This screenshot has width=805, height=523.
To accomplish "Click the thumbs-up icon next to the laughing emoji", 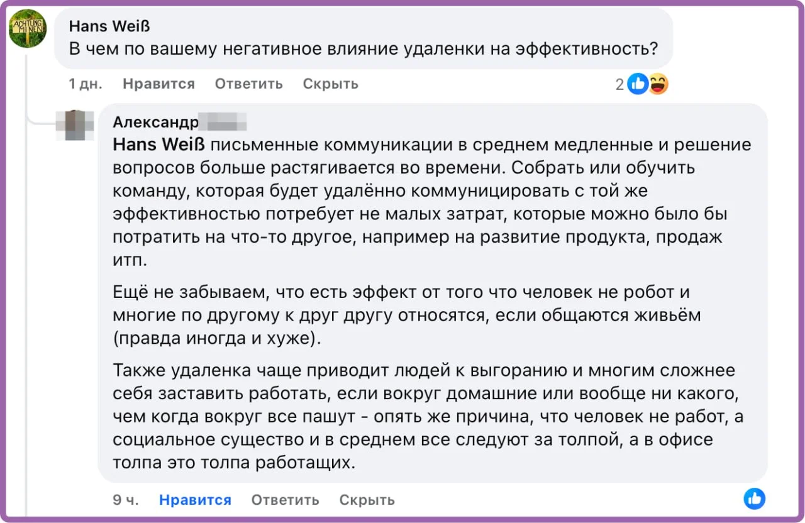I will [x=638, y=83].
